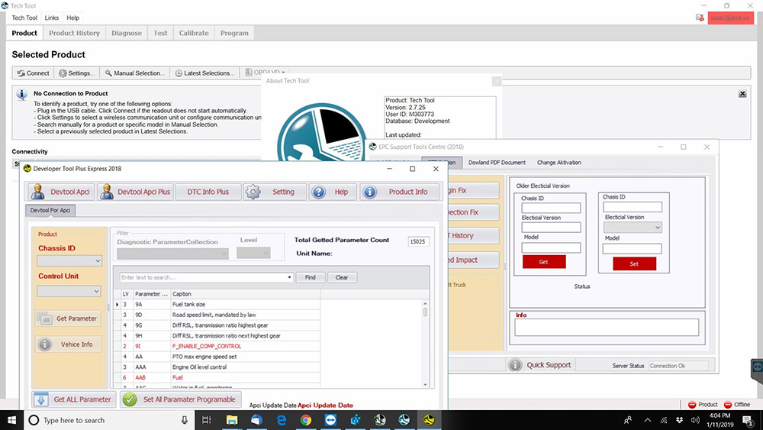The image size is (763, 430).
Task: Open Windows Start menu
Action: 11,420
